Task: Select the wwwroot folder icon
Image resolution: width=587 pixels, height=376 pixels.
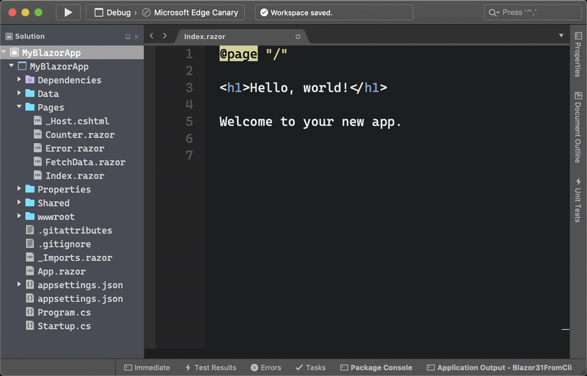Action: click(x=30, y=216)
